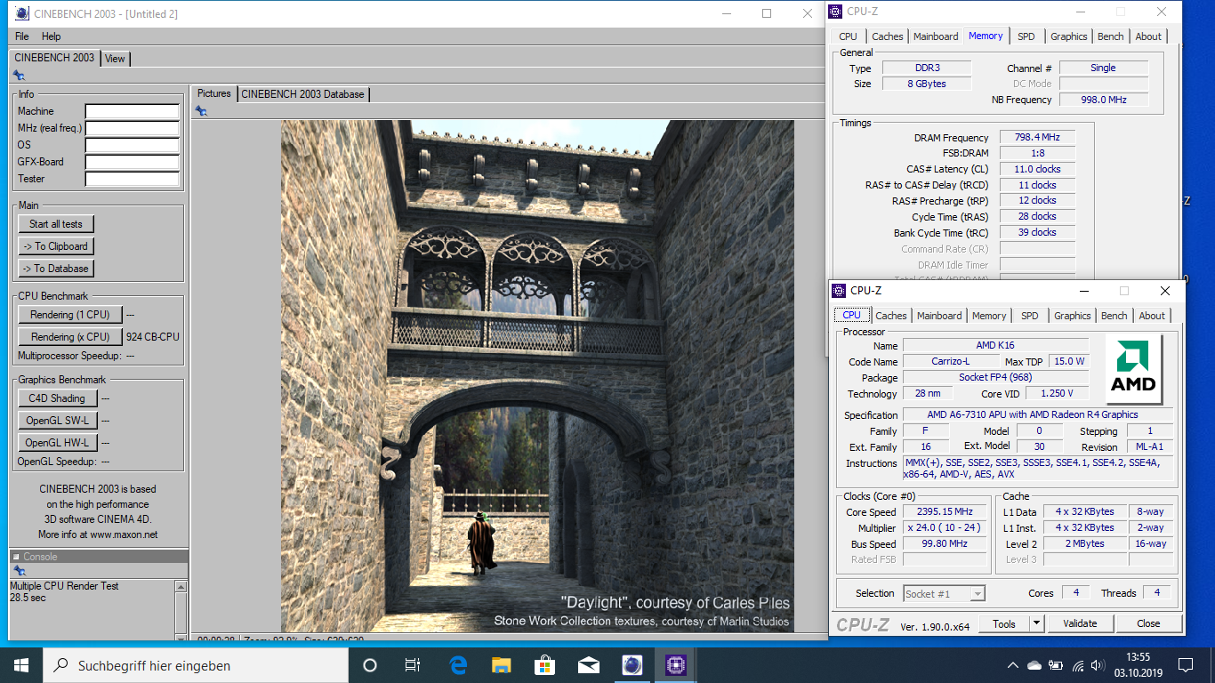Click the OS input field

coord(133,145)
